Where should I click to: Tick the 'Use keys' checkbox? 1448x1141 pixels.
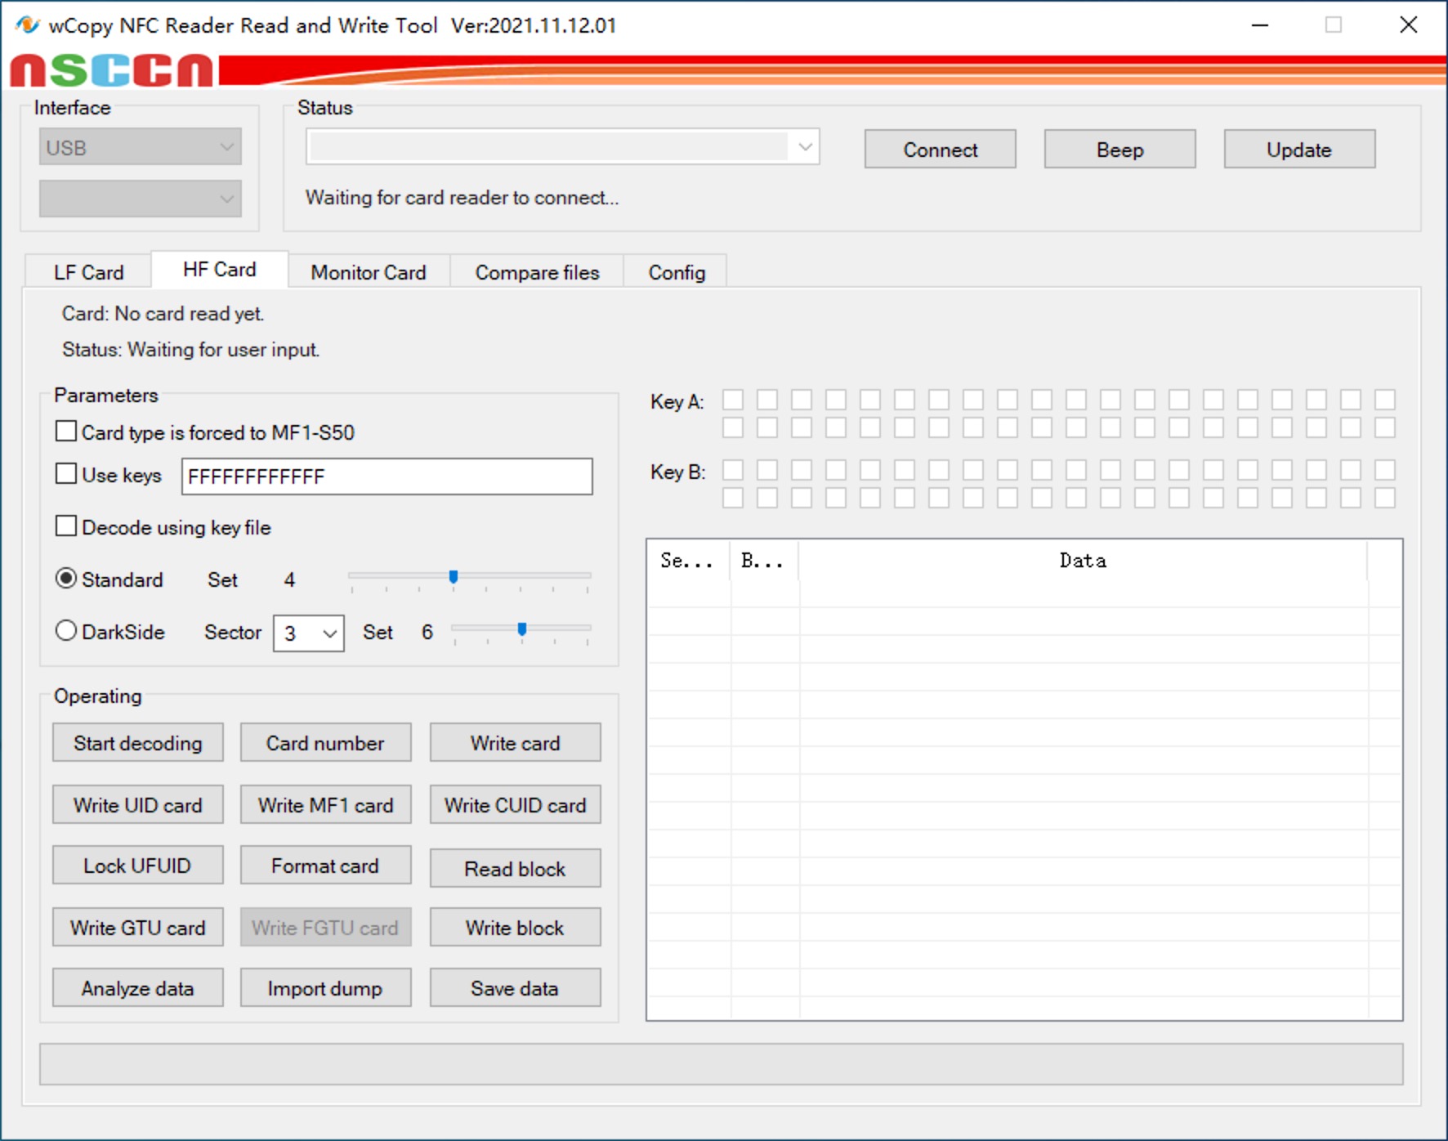click(x=66, y=474)
